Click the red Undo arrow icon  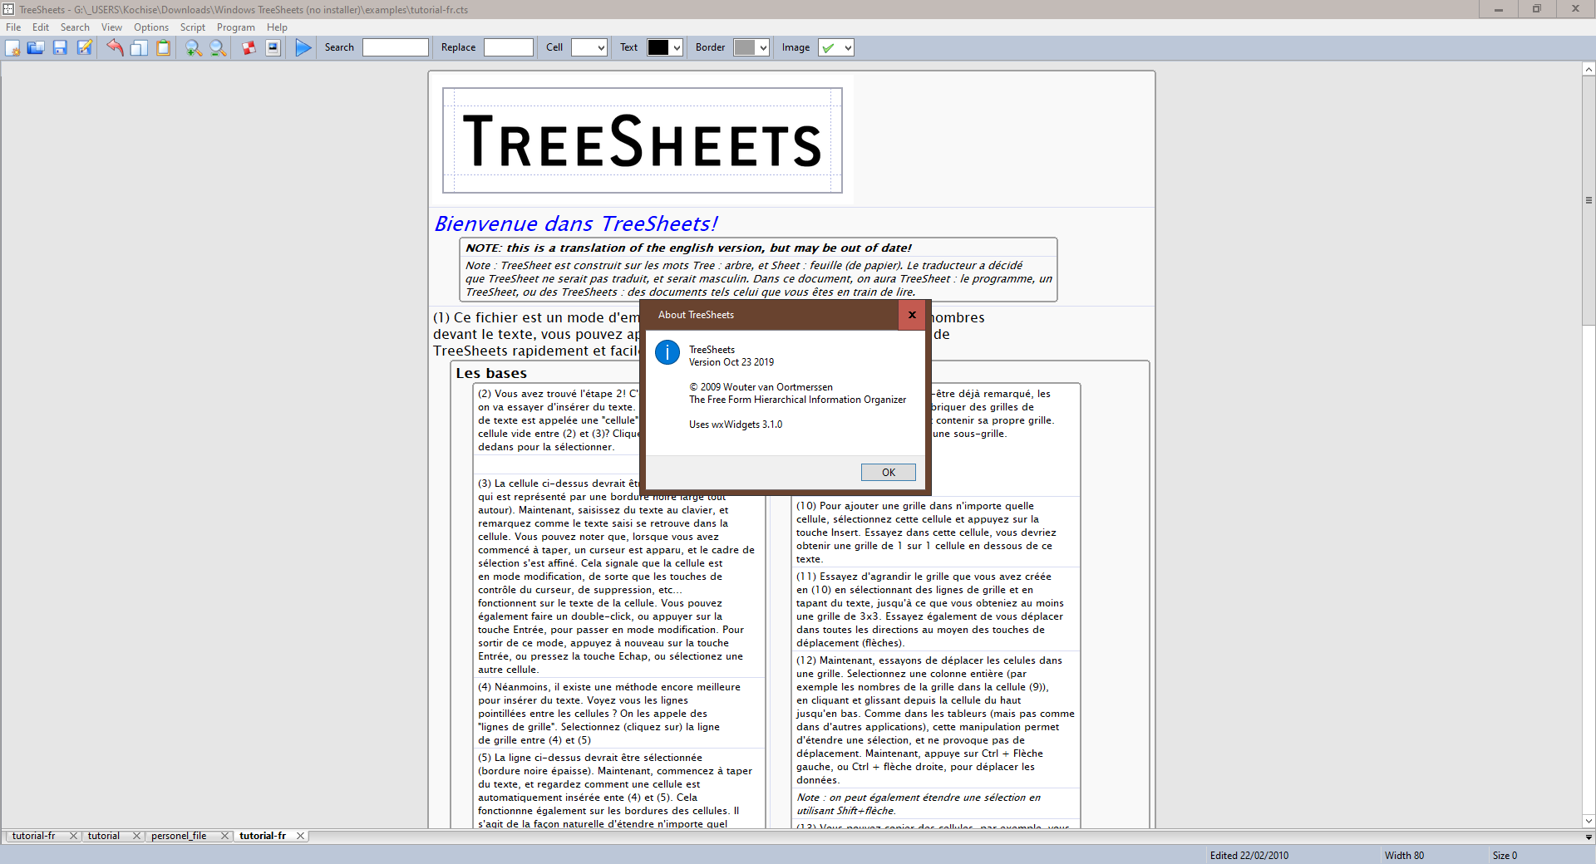point(115,47)
